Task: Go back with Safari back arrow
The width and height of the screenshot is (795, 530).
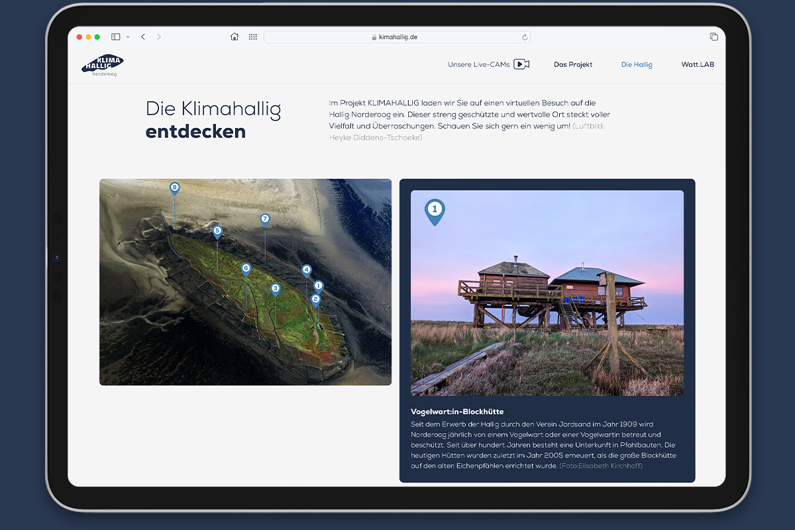Action: pos(143,37)
